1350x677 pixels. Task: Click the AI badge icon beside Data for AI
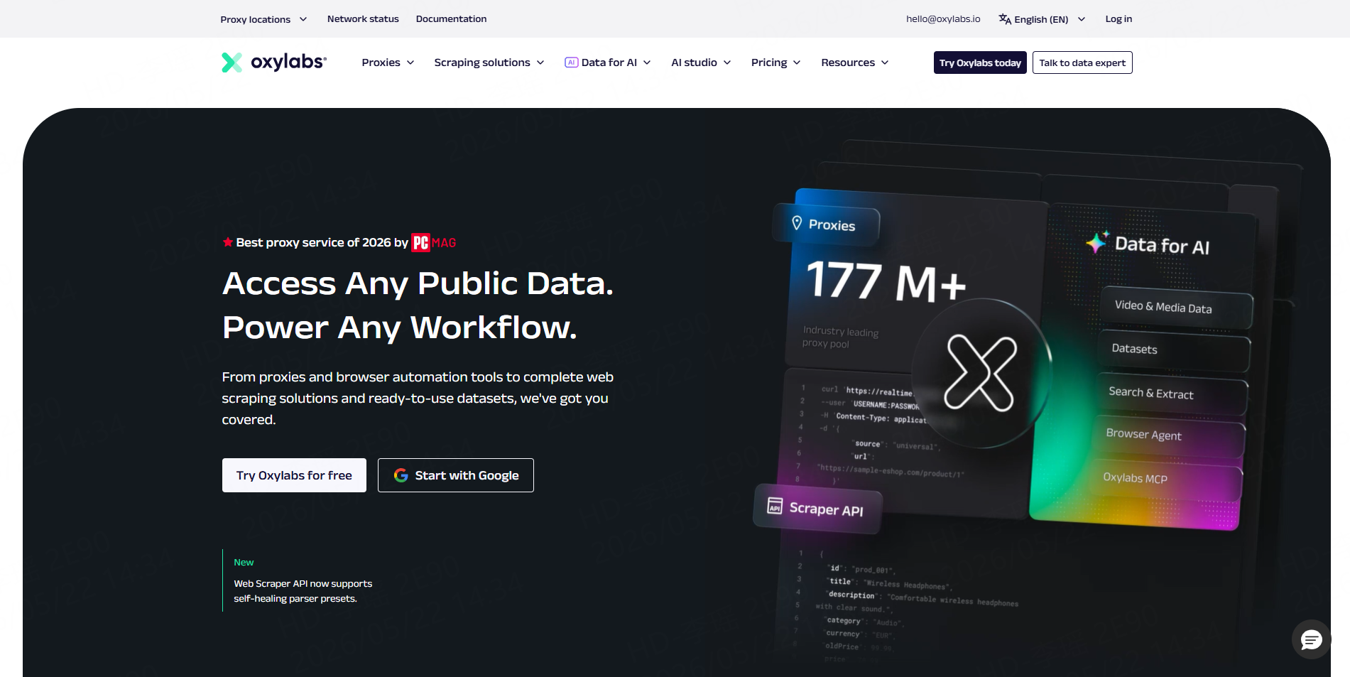[571, 63]
